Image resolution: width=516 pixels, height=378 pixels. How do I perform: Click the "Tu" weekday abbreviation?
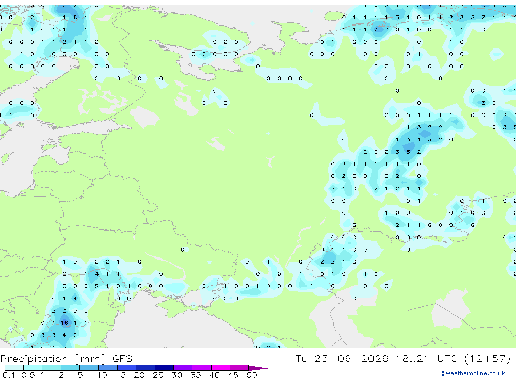click(x=301, y=358)
